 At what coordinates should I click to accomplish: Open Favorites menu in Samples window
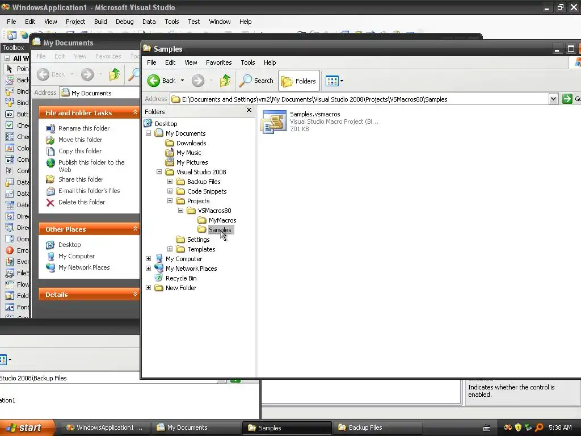pyautogui.click(x=218, y=62)
